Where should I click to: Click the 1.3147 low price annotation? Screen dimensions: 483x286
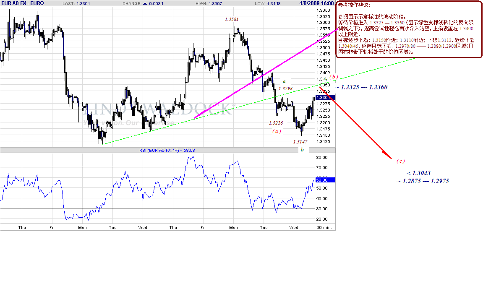[x=300, y=142]
